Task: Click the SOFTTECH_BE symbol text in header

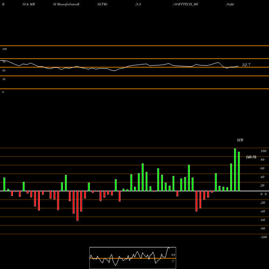Action: [186, 4]
